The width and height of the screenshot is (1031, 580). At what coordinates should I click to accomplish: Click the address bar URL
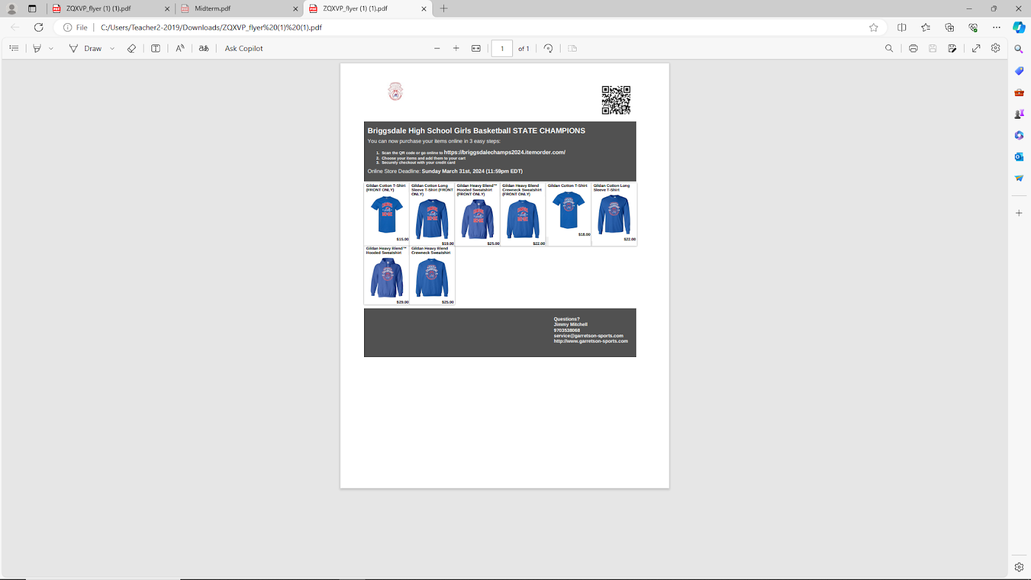pos(211,27)
